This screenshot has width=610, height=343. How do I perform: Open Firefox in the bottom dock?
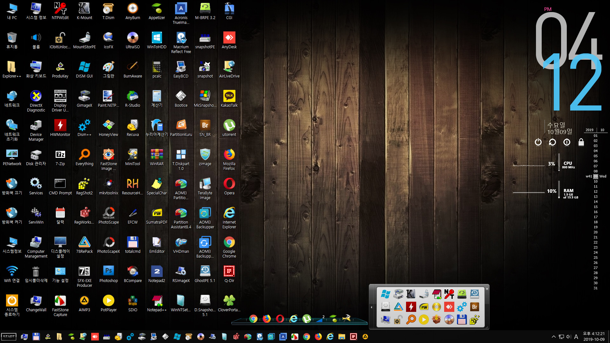tap(267, 319)
